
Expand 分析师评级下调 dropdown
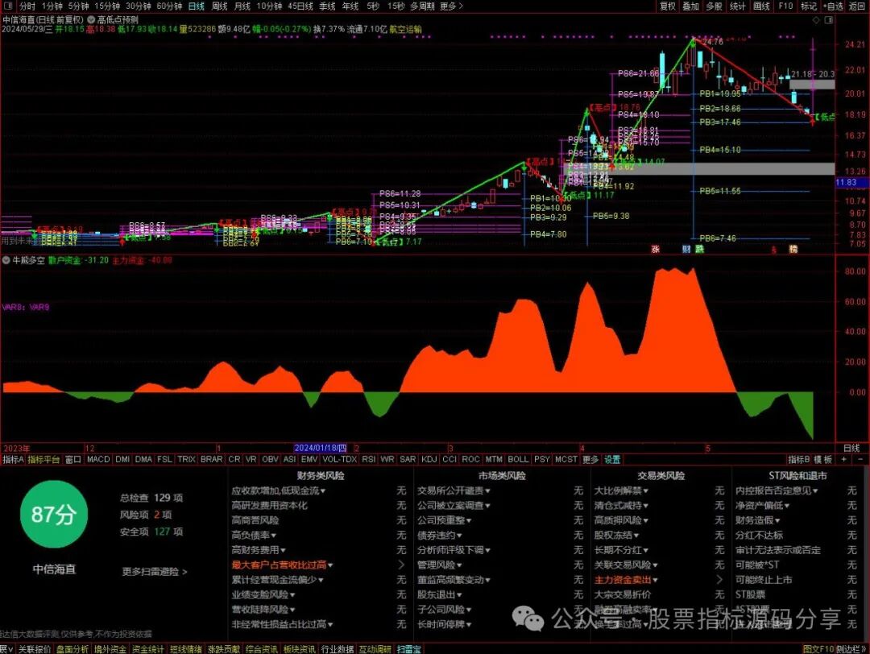[x=487, y=550]
